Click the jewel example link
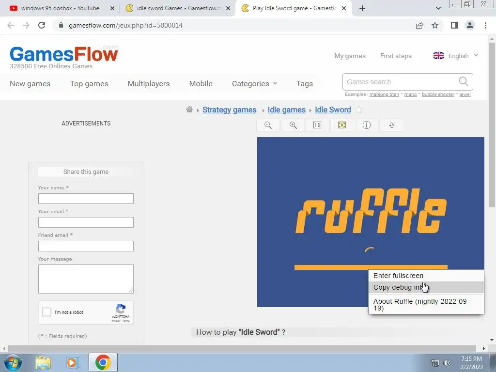Image resolution: width=496 pixels, height=372 pixels. [465, 94]
